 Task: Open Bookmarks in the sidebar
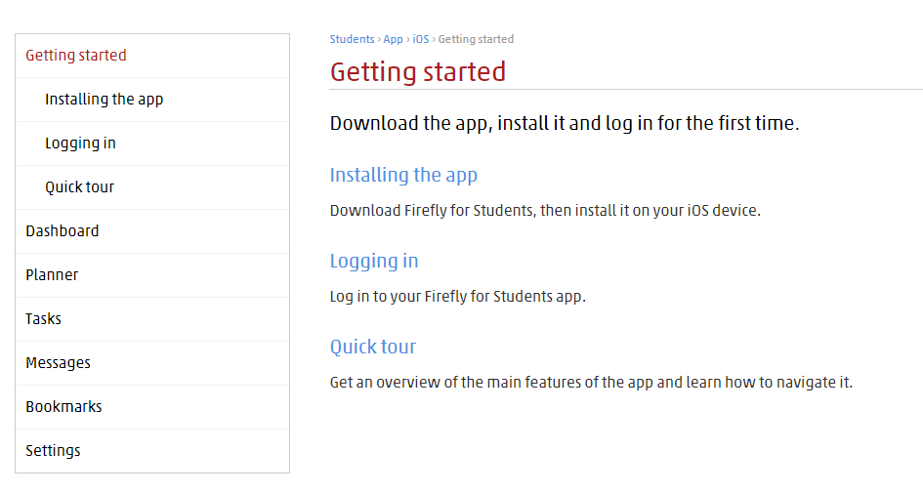click(x=151, y=407)
